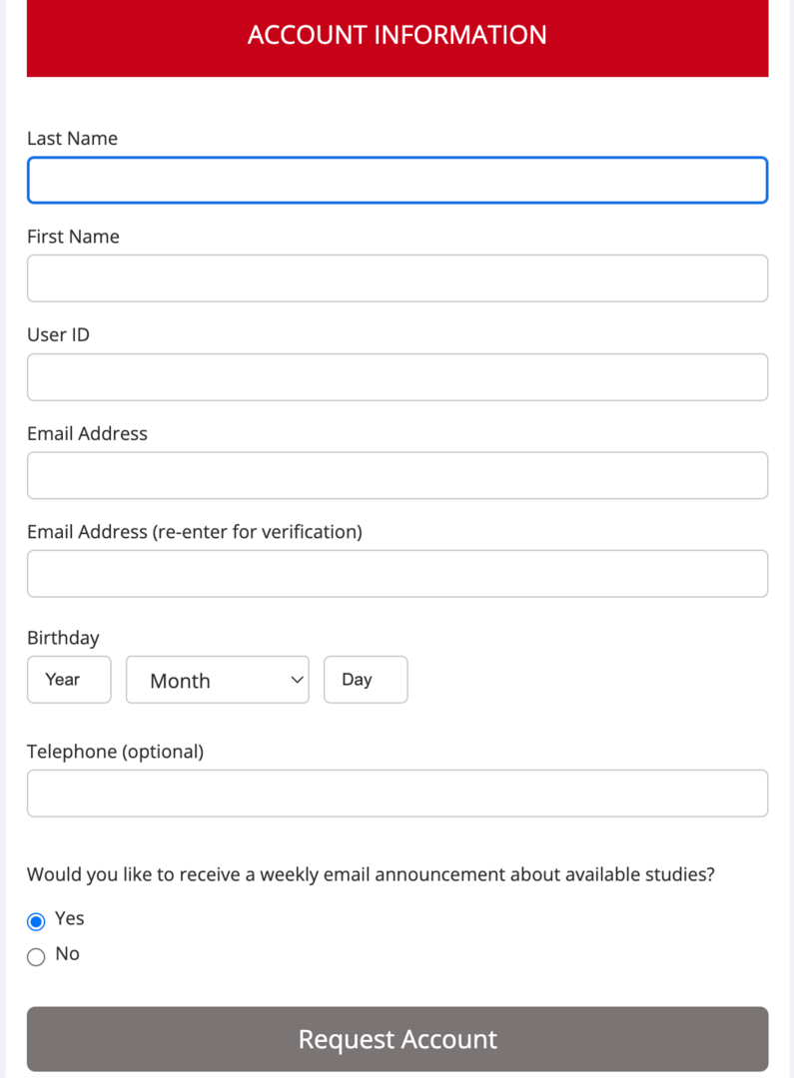Click the birthday Day box
Screen dimensions: 794x1078
[x=366, y=680]
